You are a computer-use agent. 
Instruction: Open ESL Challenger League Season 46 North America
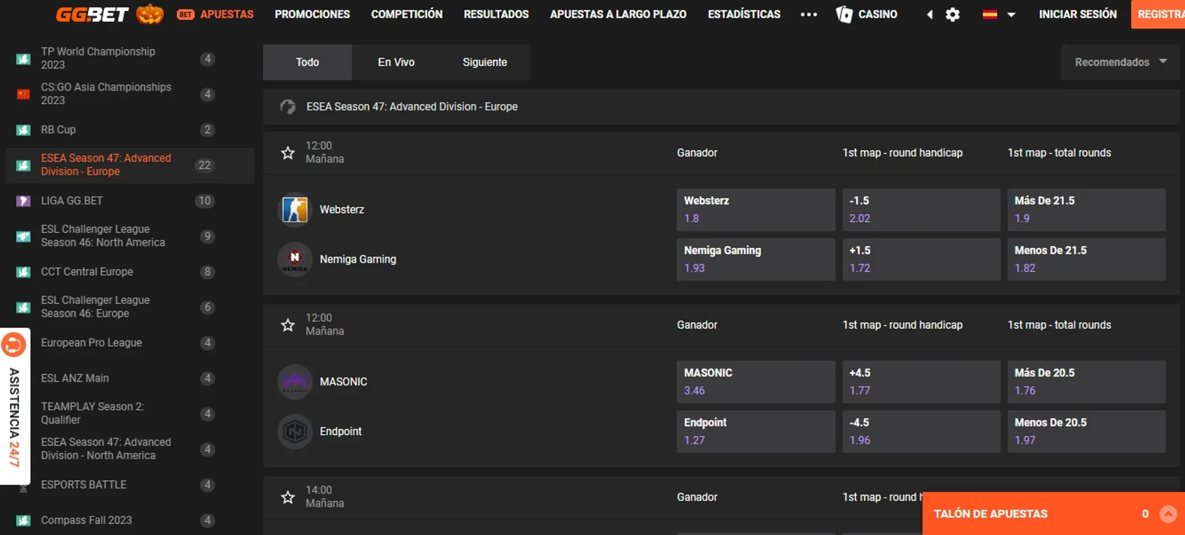point(130,236)
